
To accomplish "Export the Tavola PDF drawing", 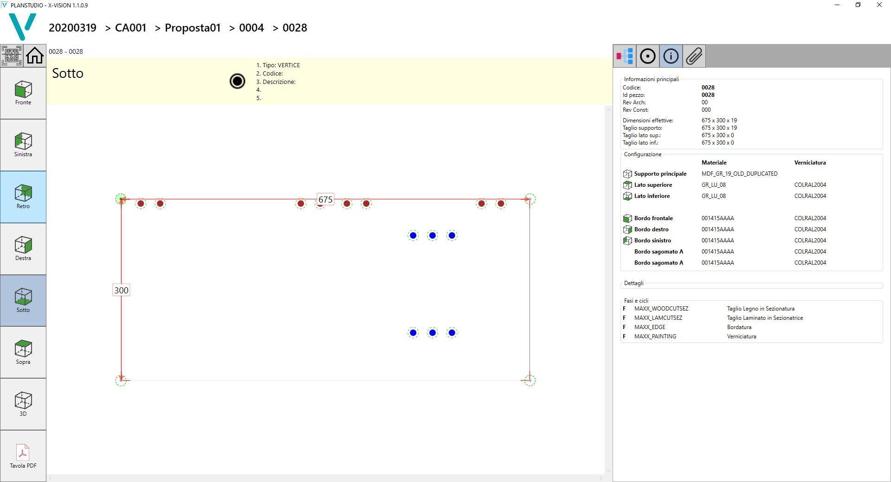I will pos(23,457).
